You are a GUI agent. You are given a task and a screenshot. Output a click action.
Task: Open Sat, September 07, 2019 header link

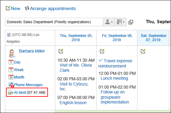point(154,38)
